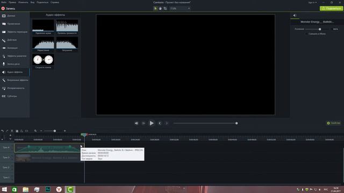
Task: Zoom out the timeline with minus
Action: 41,131
